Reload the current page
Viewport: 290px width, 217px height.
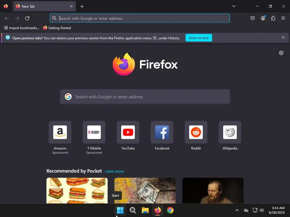coord(27,18)
